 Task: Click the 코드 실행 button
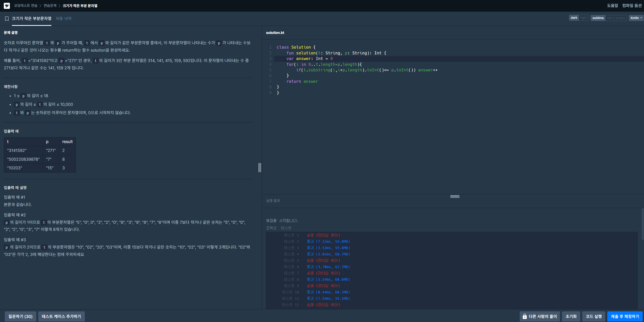coord(593,316)
